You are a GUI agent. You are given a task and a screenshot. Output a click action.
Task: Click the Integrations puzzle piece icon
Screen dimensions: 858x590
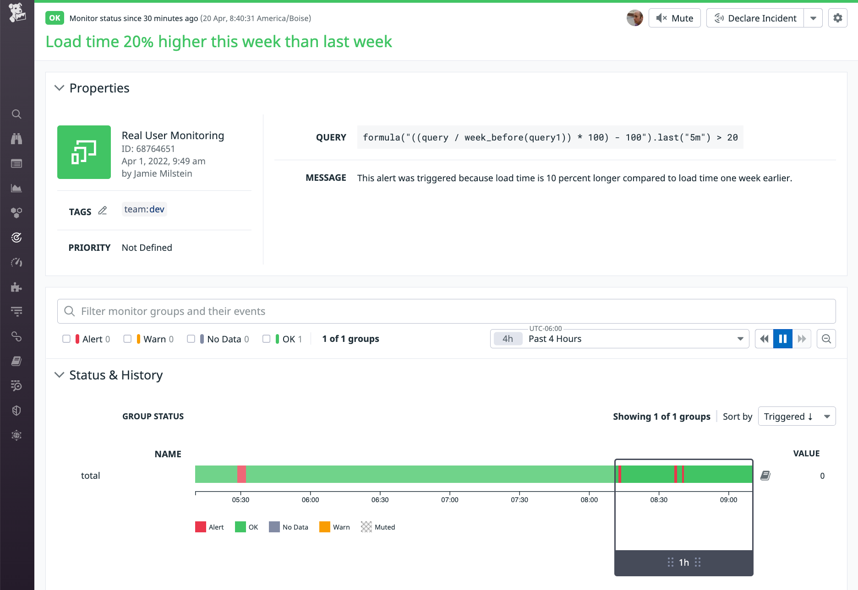(17, 287)
